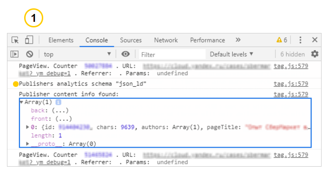Click the blue info badge beside Array(1)
The height and width of the screenshot is (169, 329).
(59, 102)
